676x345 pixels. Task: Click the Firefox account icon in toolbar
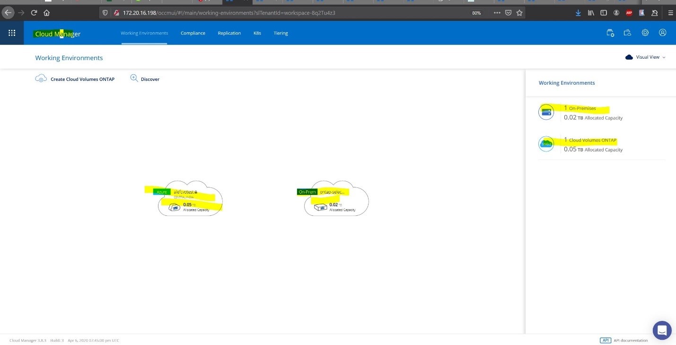tap(616, 13)
